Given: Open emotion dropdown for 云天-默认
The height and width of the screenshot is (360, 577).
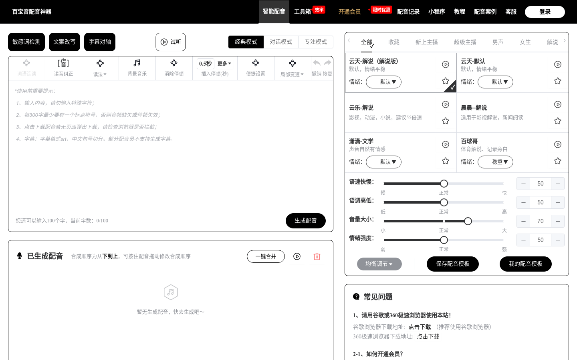Looking at the screenshot, I should click(x=495, y=82).
